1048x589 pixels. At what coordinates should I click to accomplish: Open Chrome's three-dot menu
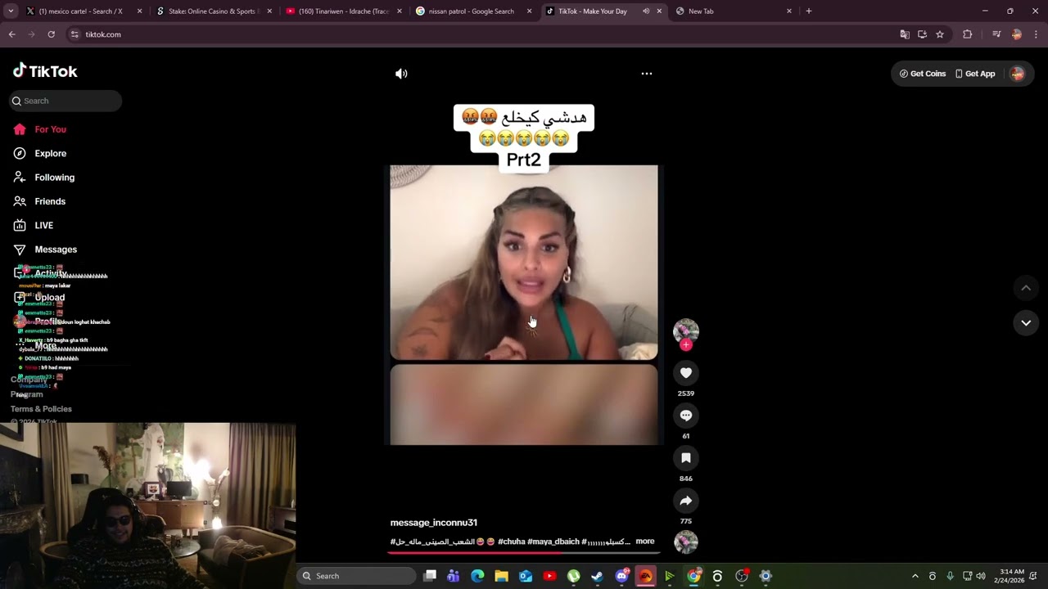pyautogui.click(x=1036, y=34)
